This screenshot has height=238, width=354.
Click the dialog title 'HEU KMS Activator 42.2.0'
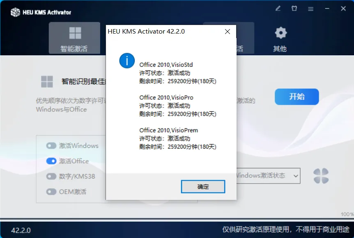pos(146,32)
